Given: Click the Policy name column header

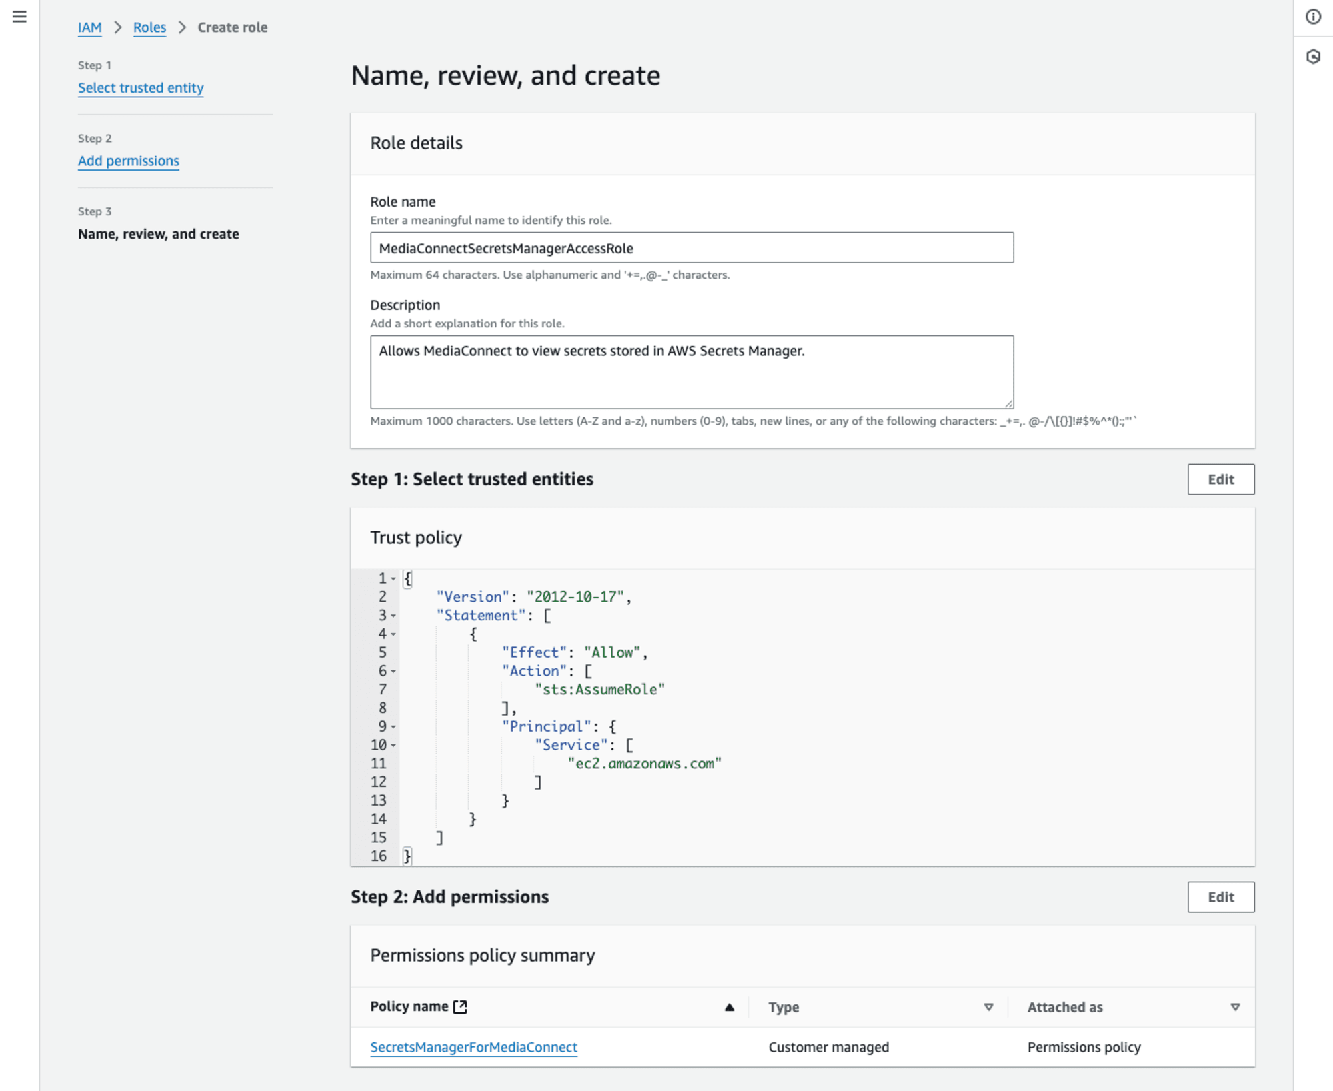Looking at the screenshot, I should pyautogui.click(x=409, y=1006).
